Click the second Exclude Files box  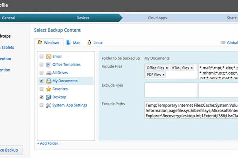tap(218, 90)
